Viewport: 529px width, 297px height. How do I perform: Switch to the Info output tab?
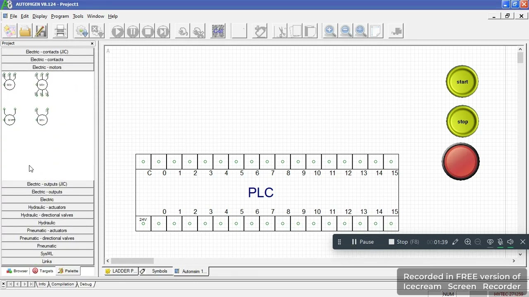(42, 284)
